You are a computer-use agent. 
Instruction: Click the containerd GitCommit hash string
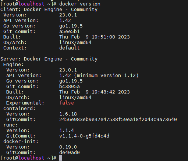coord(118,120)
